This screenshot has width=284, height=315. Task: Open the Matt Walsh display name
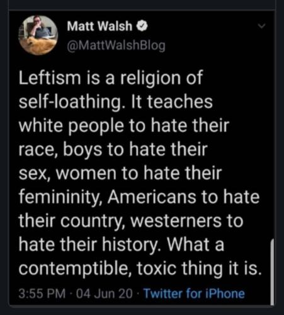click(x=99, y=26)
